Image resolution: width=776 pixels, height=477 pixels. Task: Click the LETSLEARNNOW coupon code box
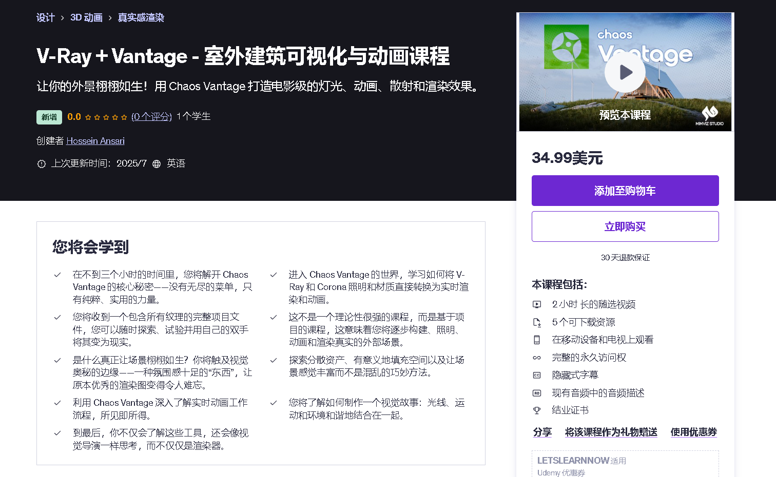[x=625, y=464]
